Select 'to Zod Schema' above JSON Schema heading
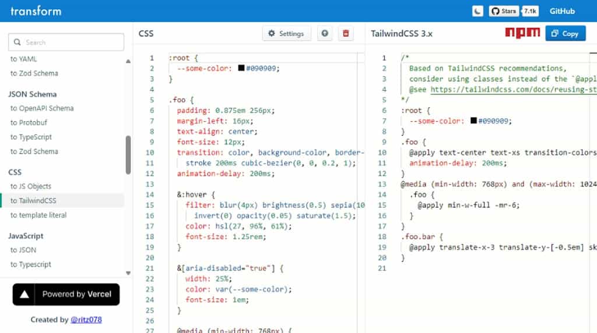The width and height of the screenshot is (597, 333). (34, 73)
